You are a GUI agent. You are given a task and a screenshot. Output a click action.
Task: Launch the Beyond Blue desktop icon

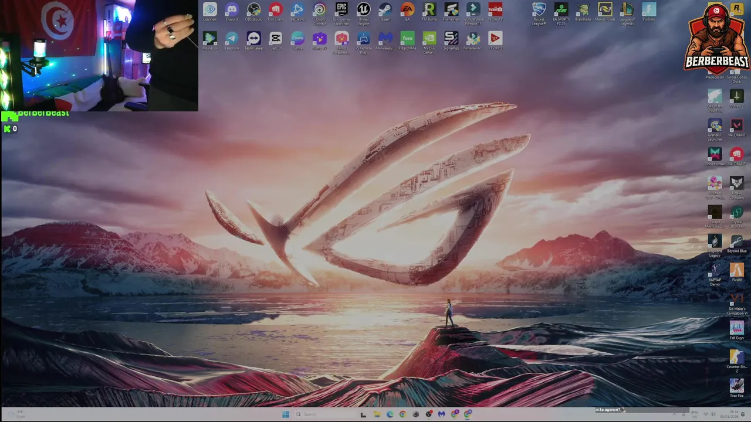(x=737, y=243)
